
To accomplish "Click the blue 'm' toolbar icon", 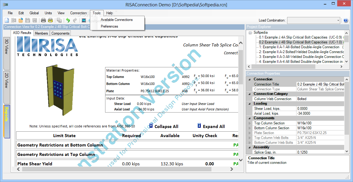I will click(84, 20).
